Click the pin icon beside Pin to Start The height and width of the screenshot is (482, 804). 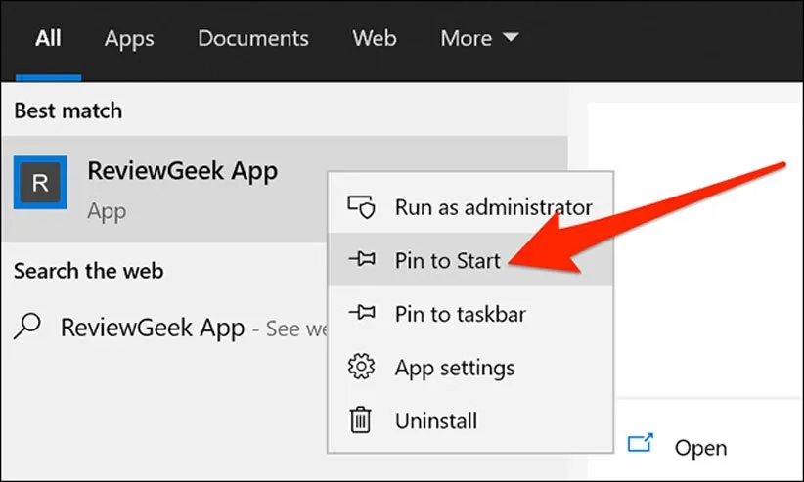coord(362,261)
